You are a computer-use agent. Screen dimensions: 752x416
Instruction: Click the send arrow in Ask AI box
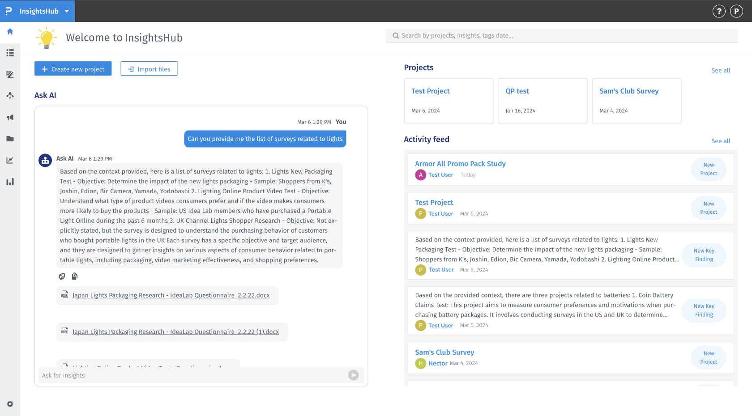[353, 375]
